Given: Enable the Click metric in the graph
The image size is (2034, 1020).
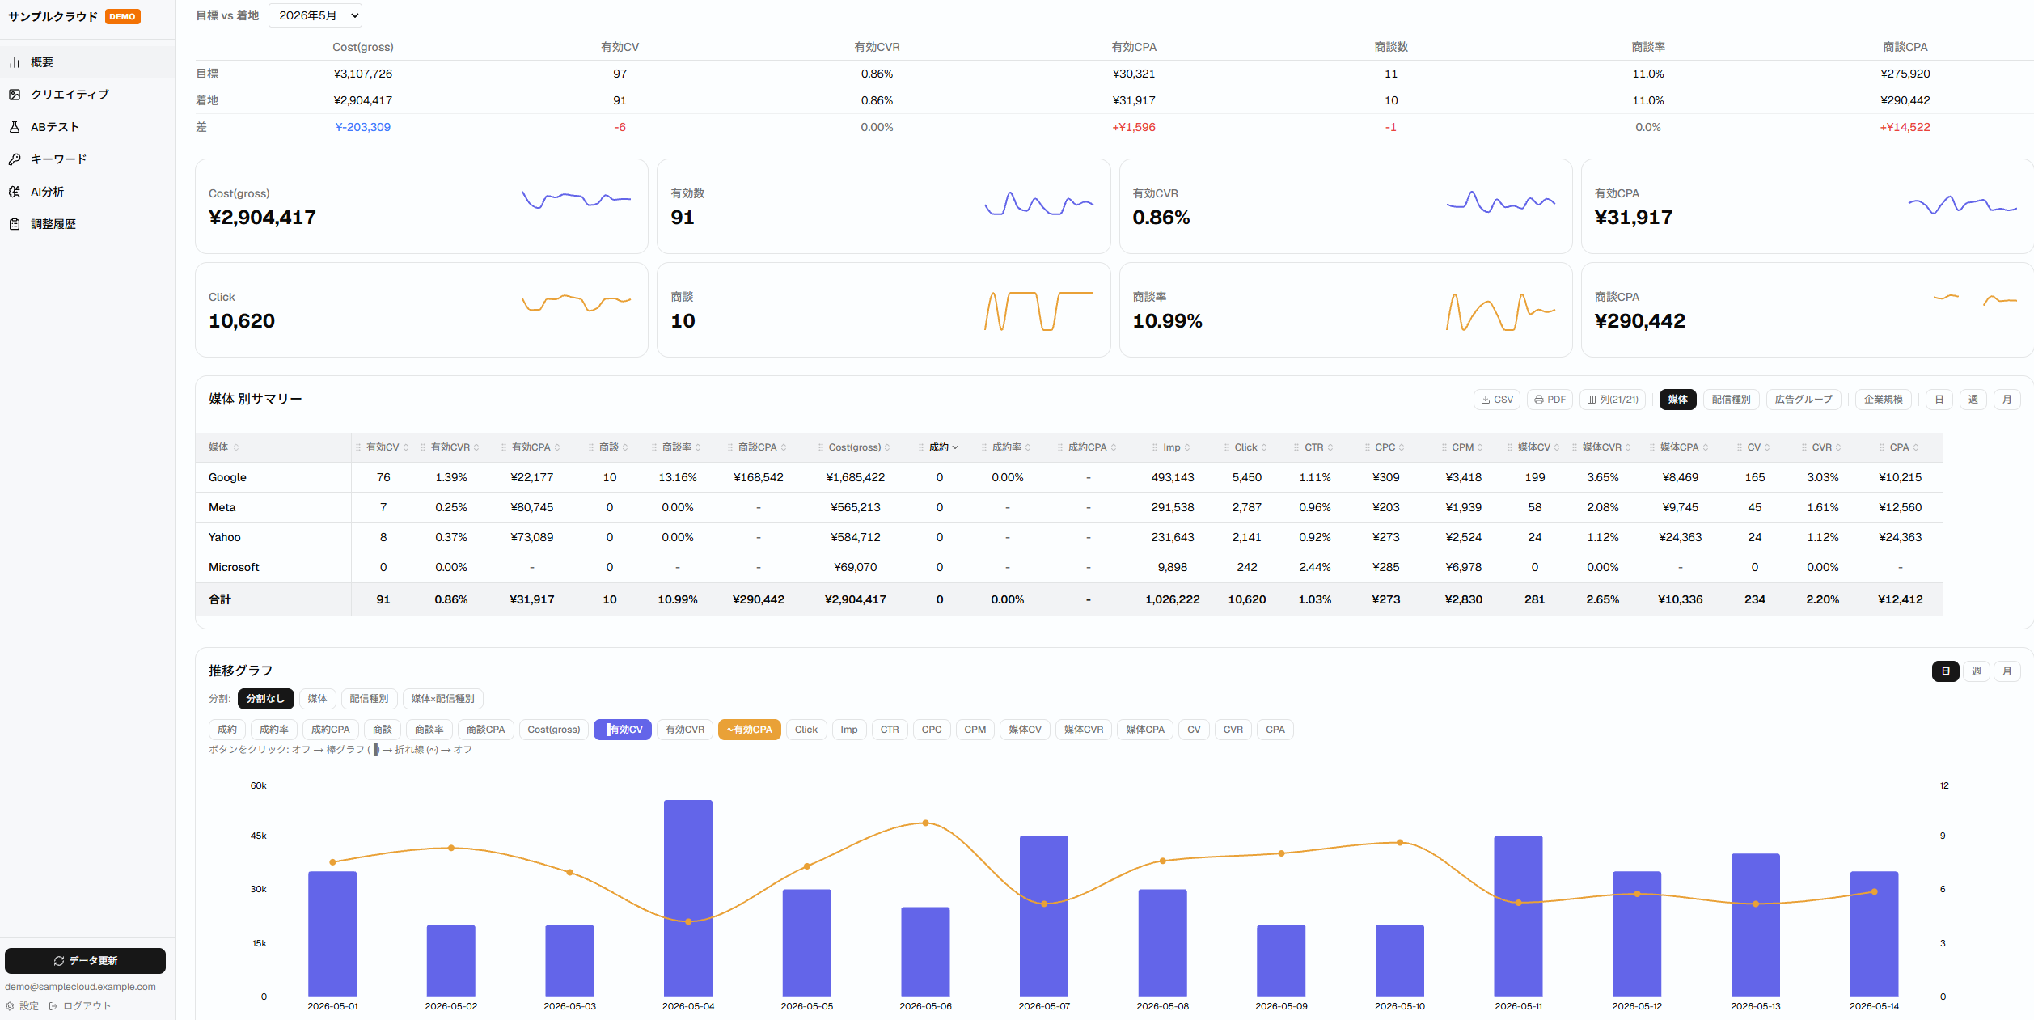Looking at the screenshot, I should pyautogui.click(x=806, y=730).
